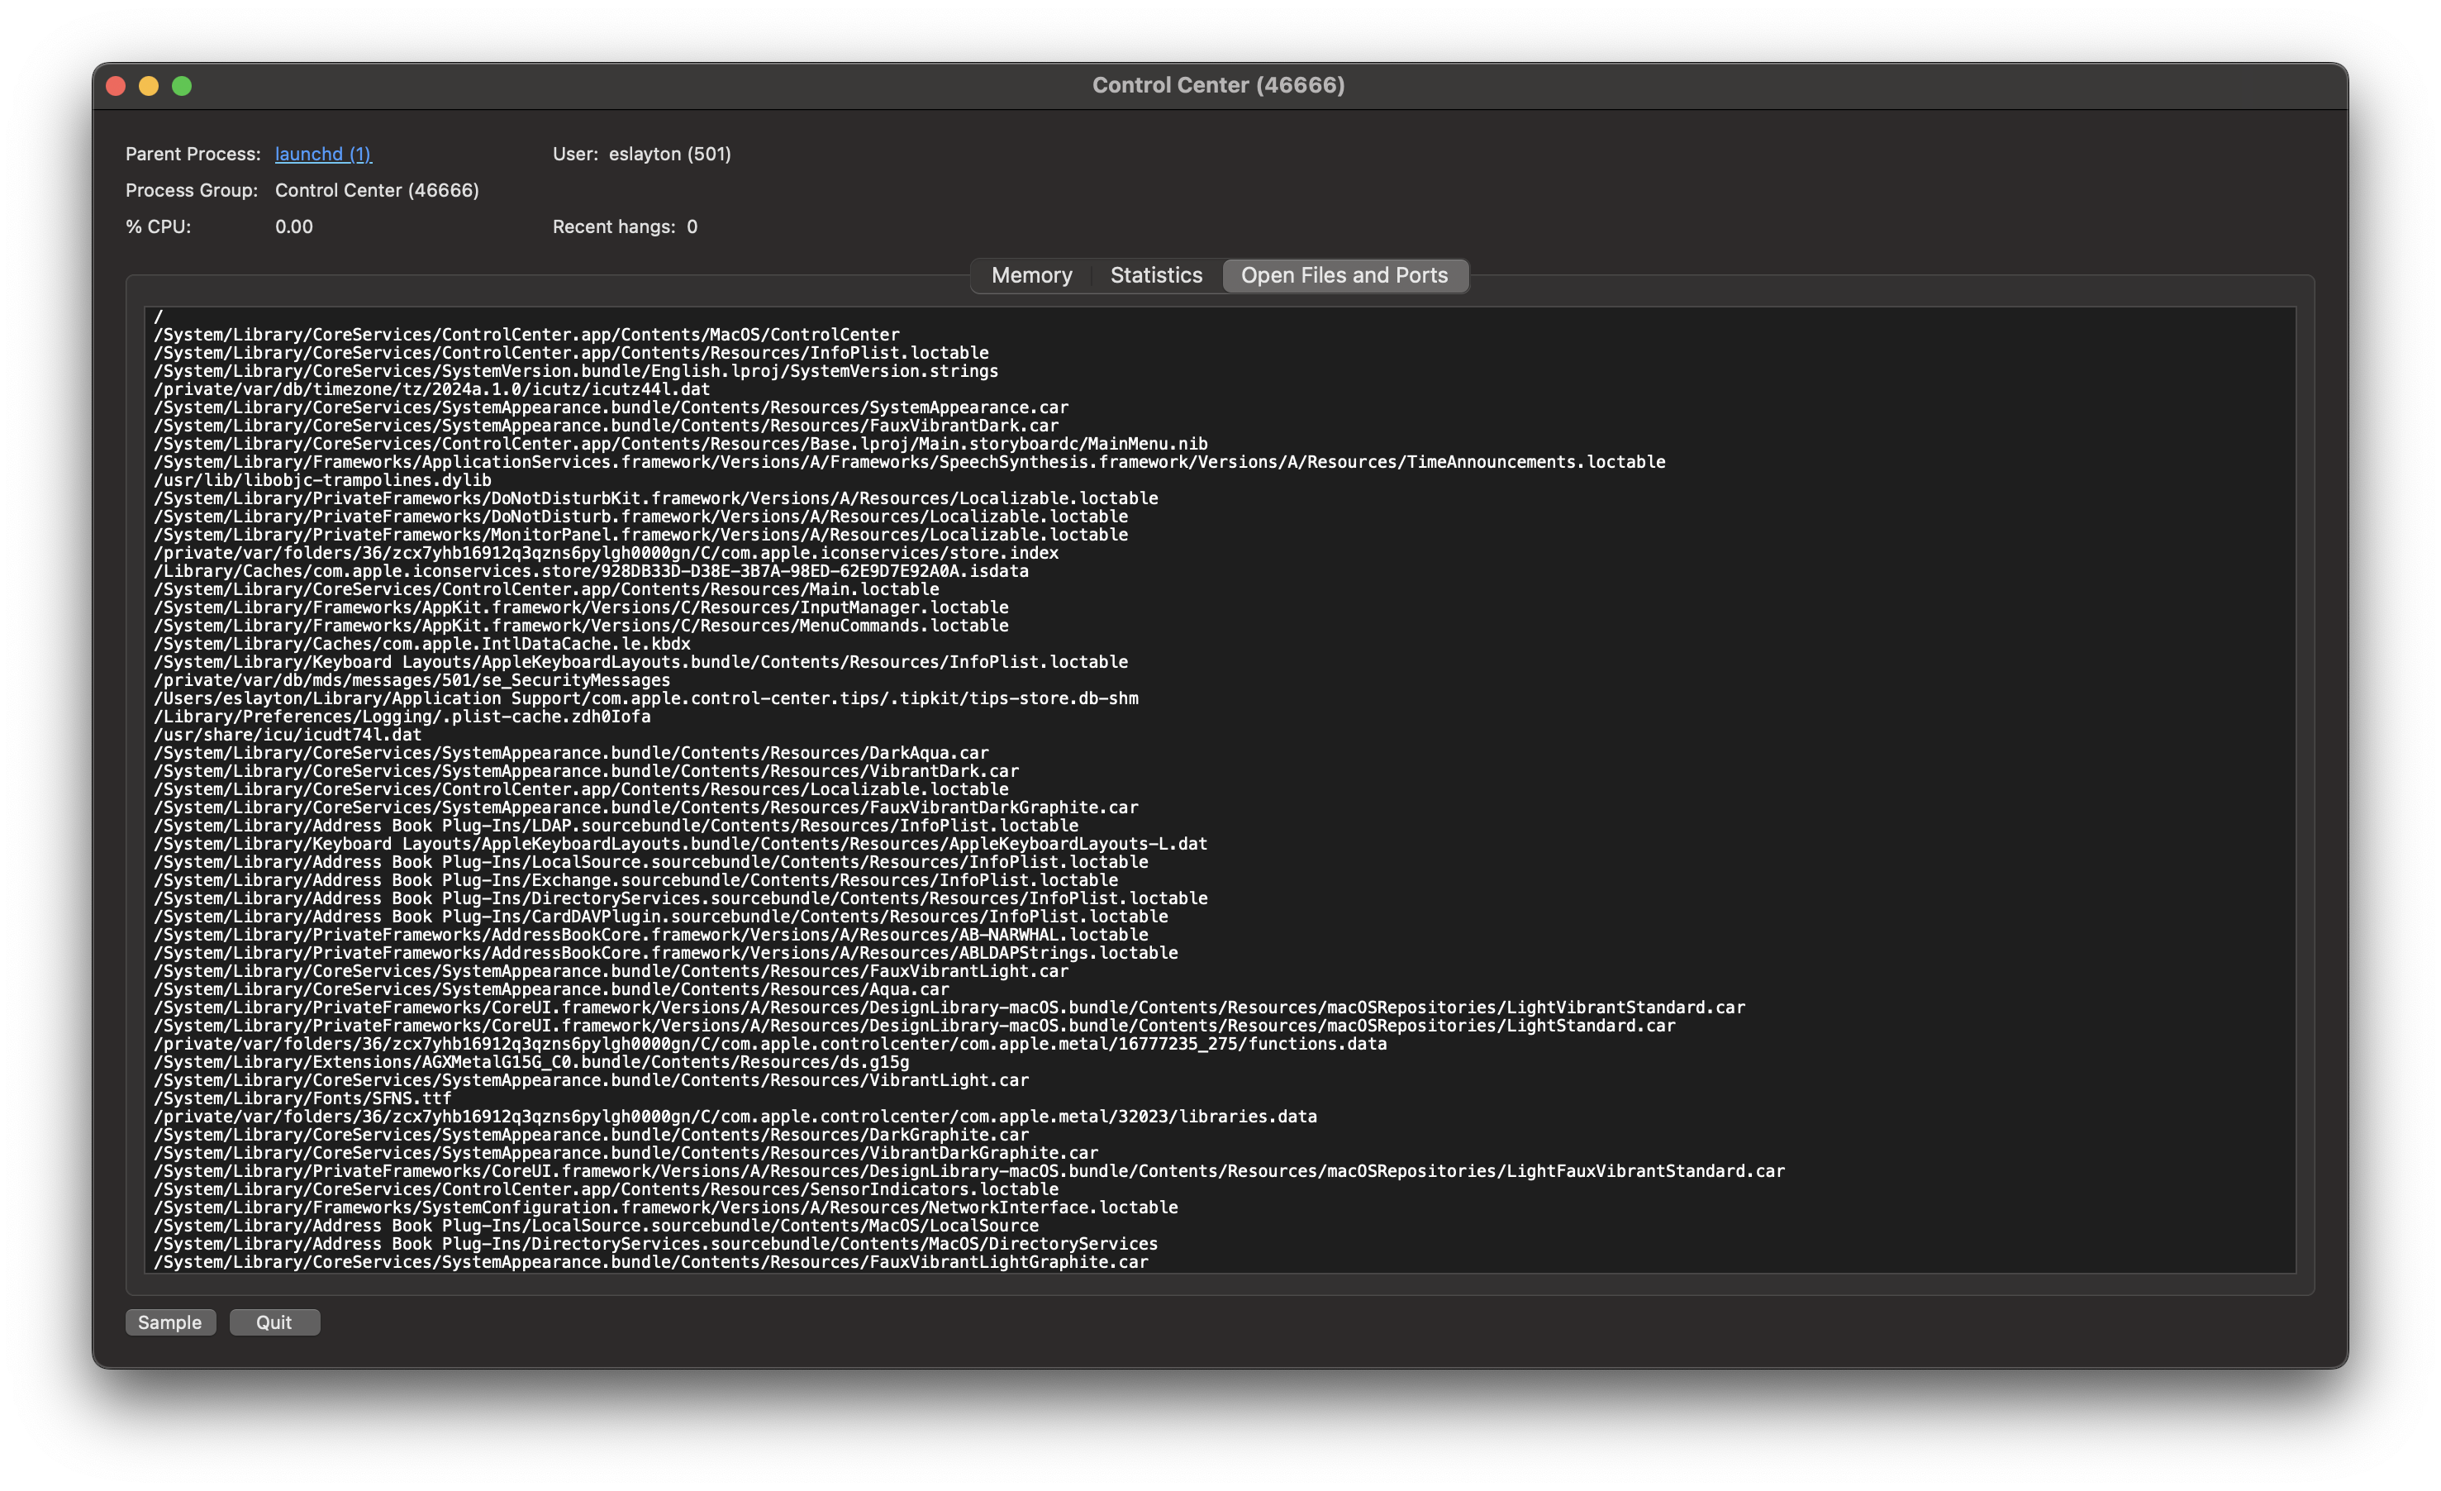Open the launchd (1) parent process link
This screenshot has height=1491, width=2441.
(323, 154)
